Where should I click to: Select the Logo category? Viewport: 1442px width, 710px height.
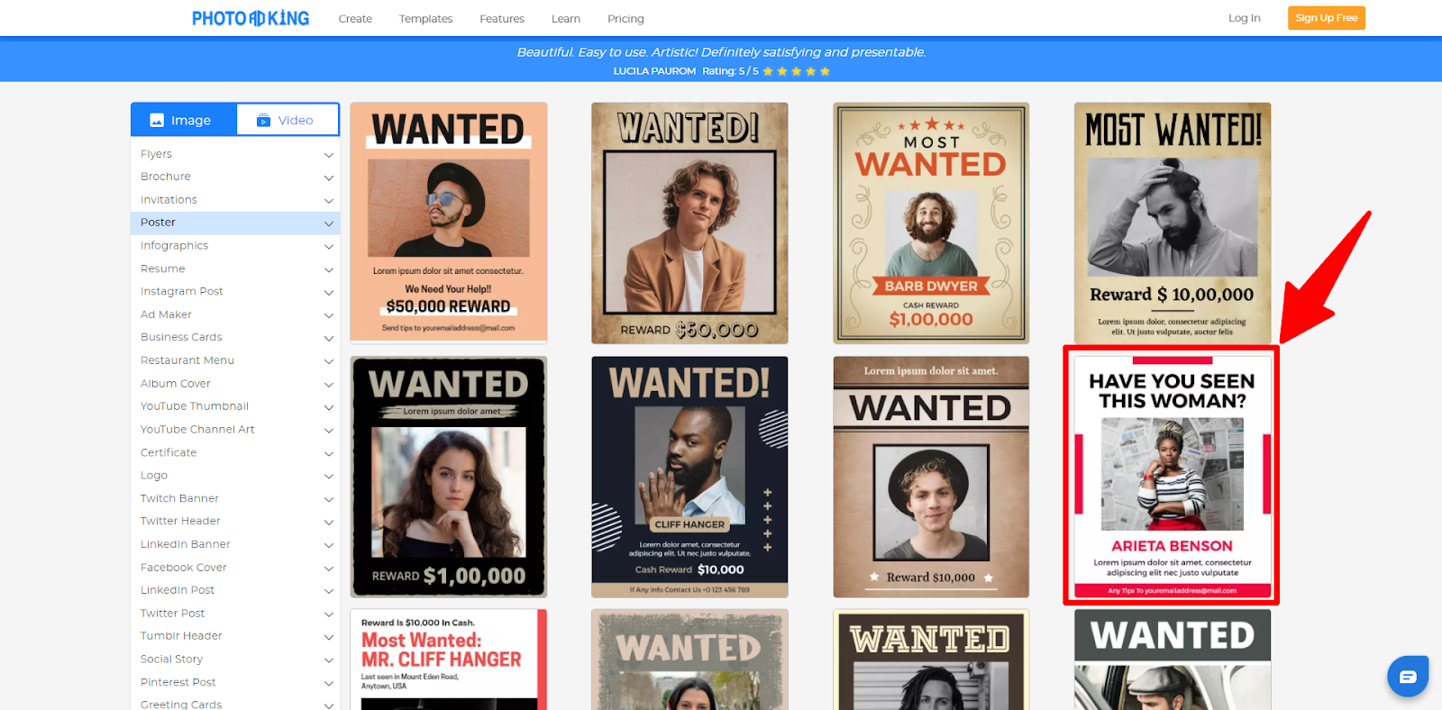click(154, 476)
